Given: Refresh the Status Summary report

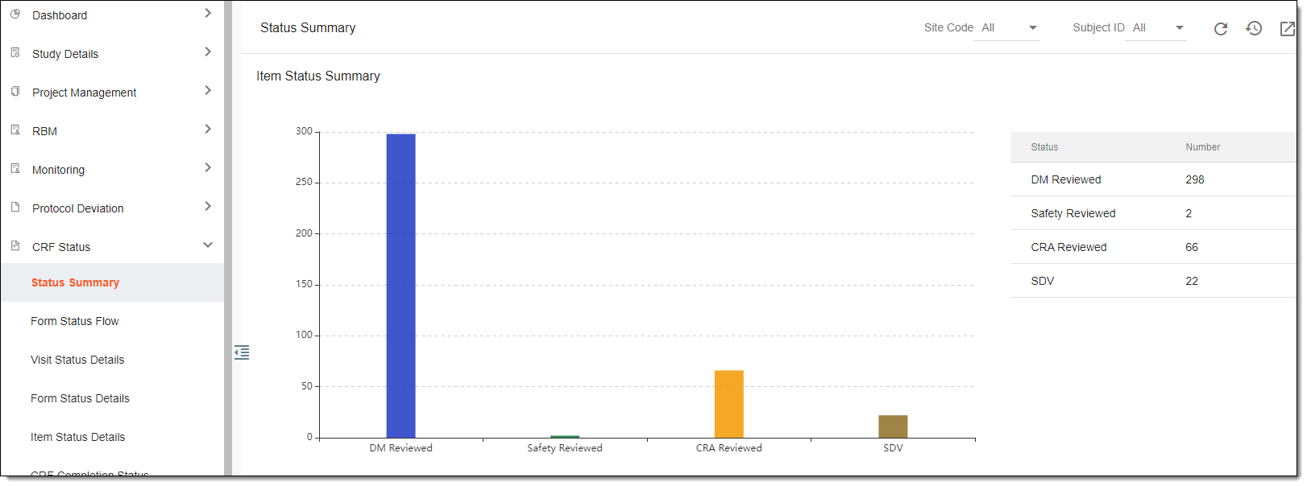Looking at the screenshot, I should [1221, 29].
